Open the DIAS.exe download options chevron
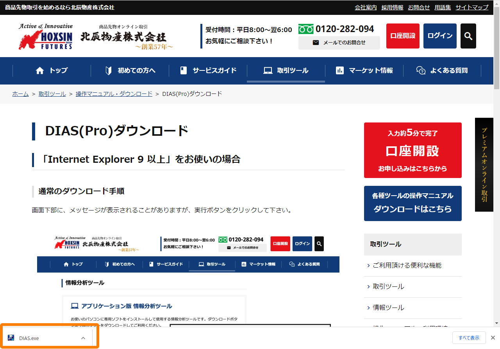The image size is (500, 349). point(83,338)
